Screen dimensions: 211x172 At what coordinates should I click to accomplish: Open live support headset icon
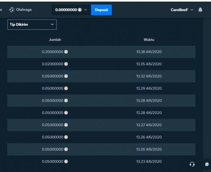tap(192, 164)
